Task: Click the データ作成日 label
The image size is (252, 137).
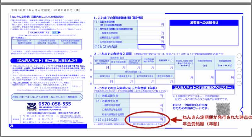Action: click(x=18, y=38)
